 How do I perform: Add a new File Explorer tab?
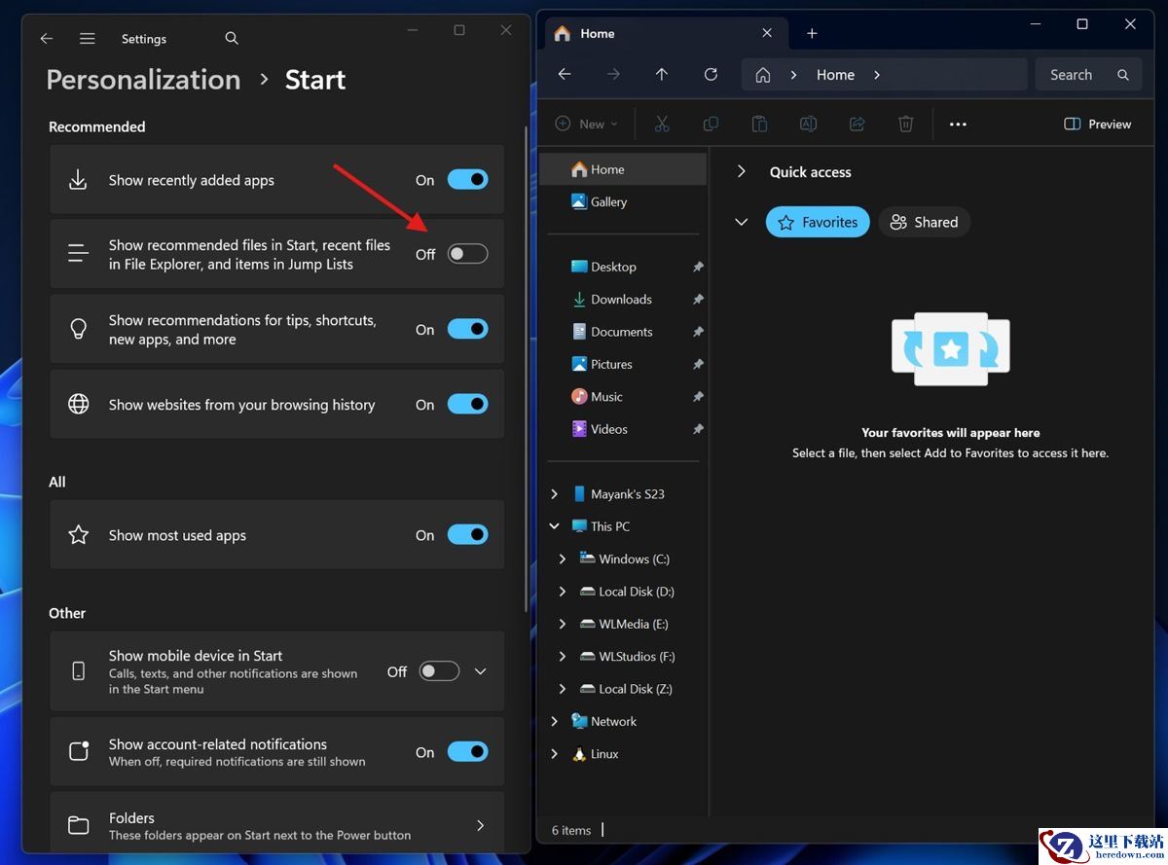pos(812,33)
